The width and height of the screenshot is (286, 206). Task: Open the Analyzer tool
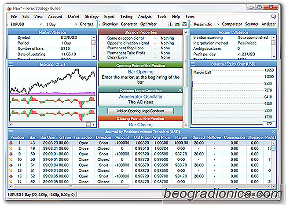pyautogui.click(x=268, y=24)
